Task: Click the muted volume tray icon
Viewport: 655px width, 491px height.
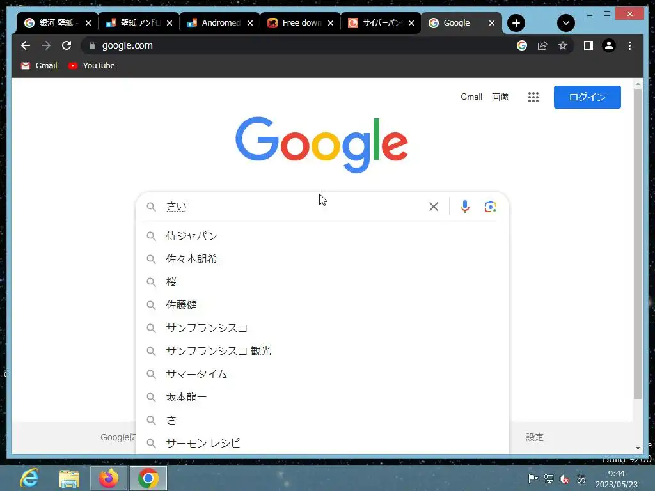Action: (x=564, y=479)
